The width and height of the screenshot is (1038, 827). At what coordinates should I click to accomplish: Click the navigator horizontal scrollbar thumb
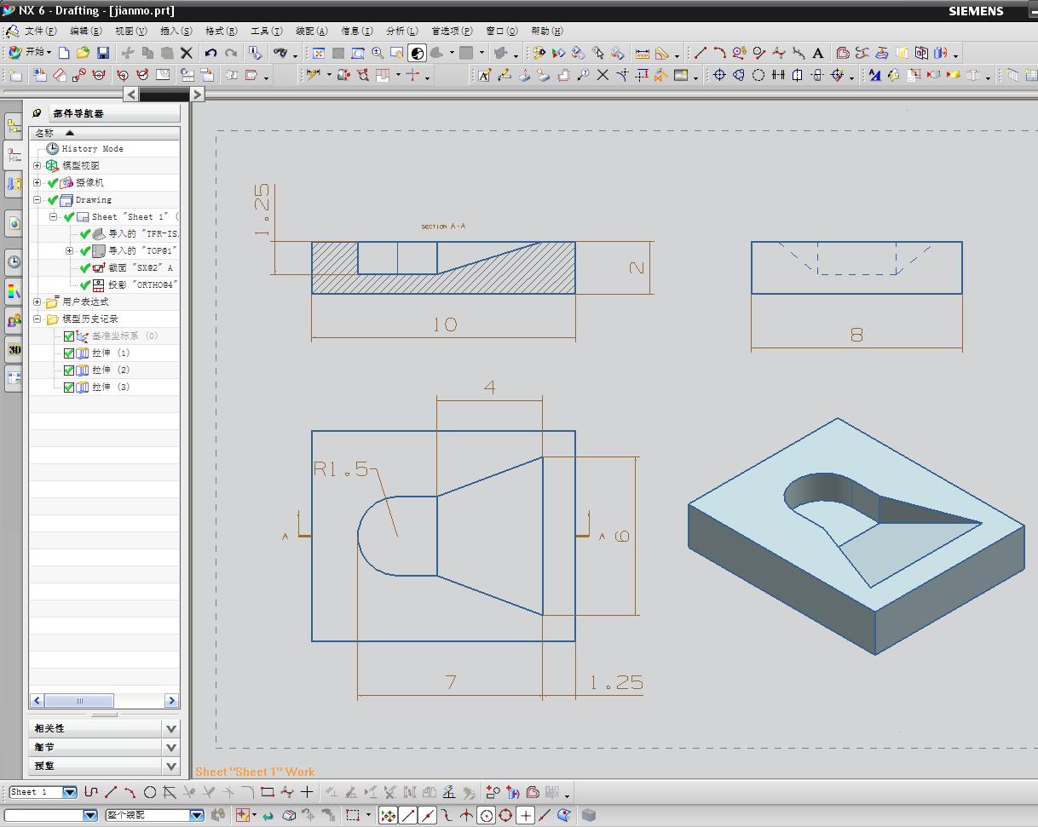click(x=79, y=700)
